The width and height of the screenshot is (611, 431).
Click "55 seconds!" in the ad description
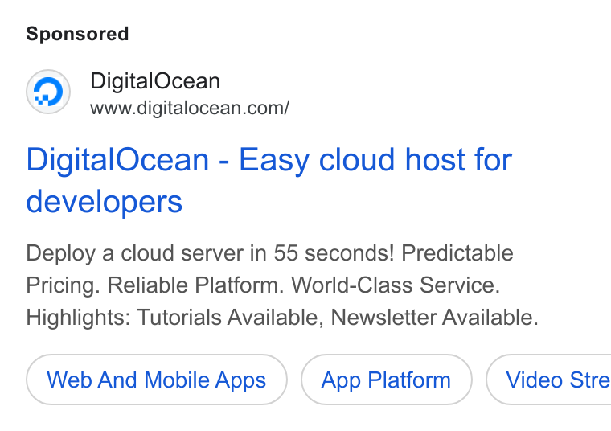tap(334, 253)
